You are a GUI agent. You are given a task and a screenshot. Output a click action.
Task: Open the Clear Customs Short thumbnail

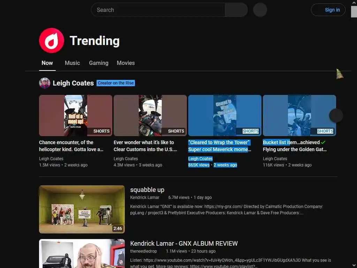point(150,116)
